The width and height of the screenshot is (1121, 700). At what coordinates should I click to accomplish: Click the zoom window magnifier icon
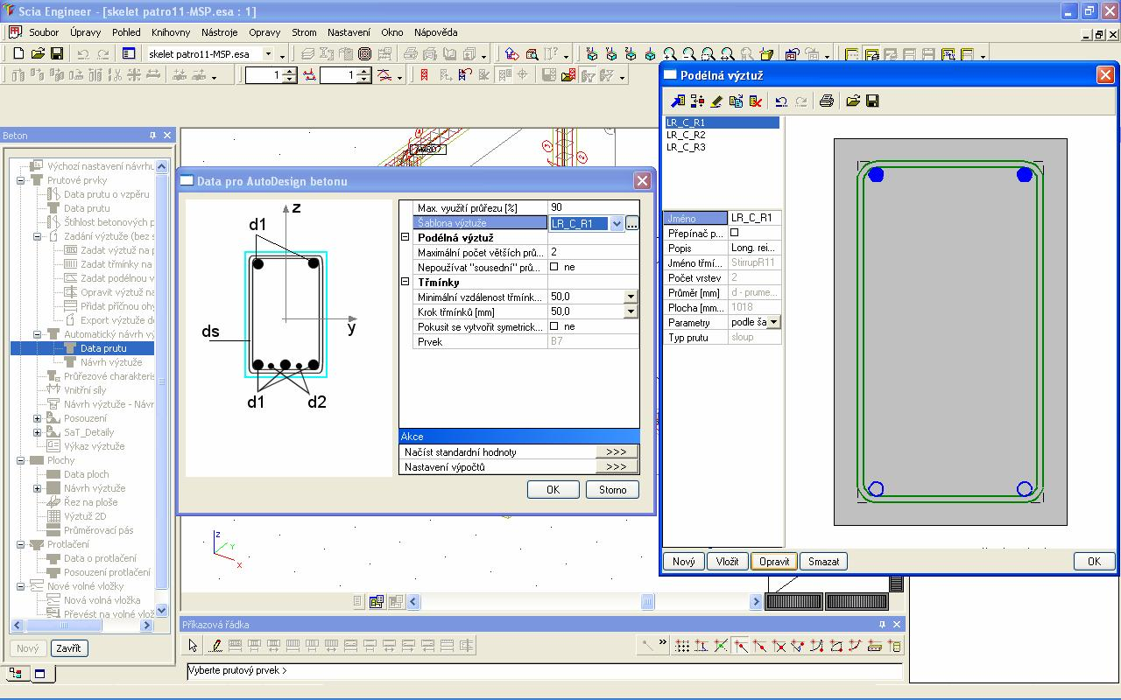(x=709, y=54)
